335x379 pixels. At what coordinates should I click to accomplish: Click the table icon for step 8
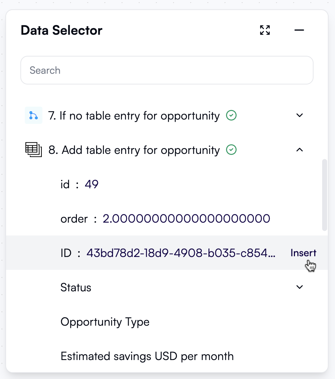tap(34, 150)
